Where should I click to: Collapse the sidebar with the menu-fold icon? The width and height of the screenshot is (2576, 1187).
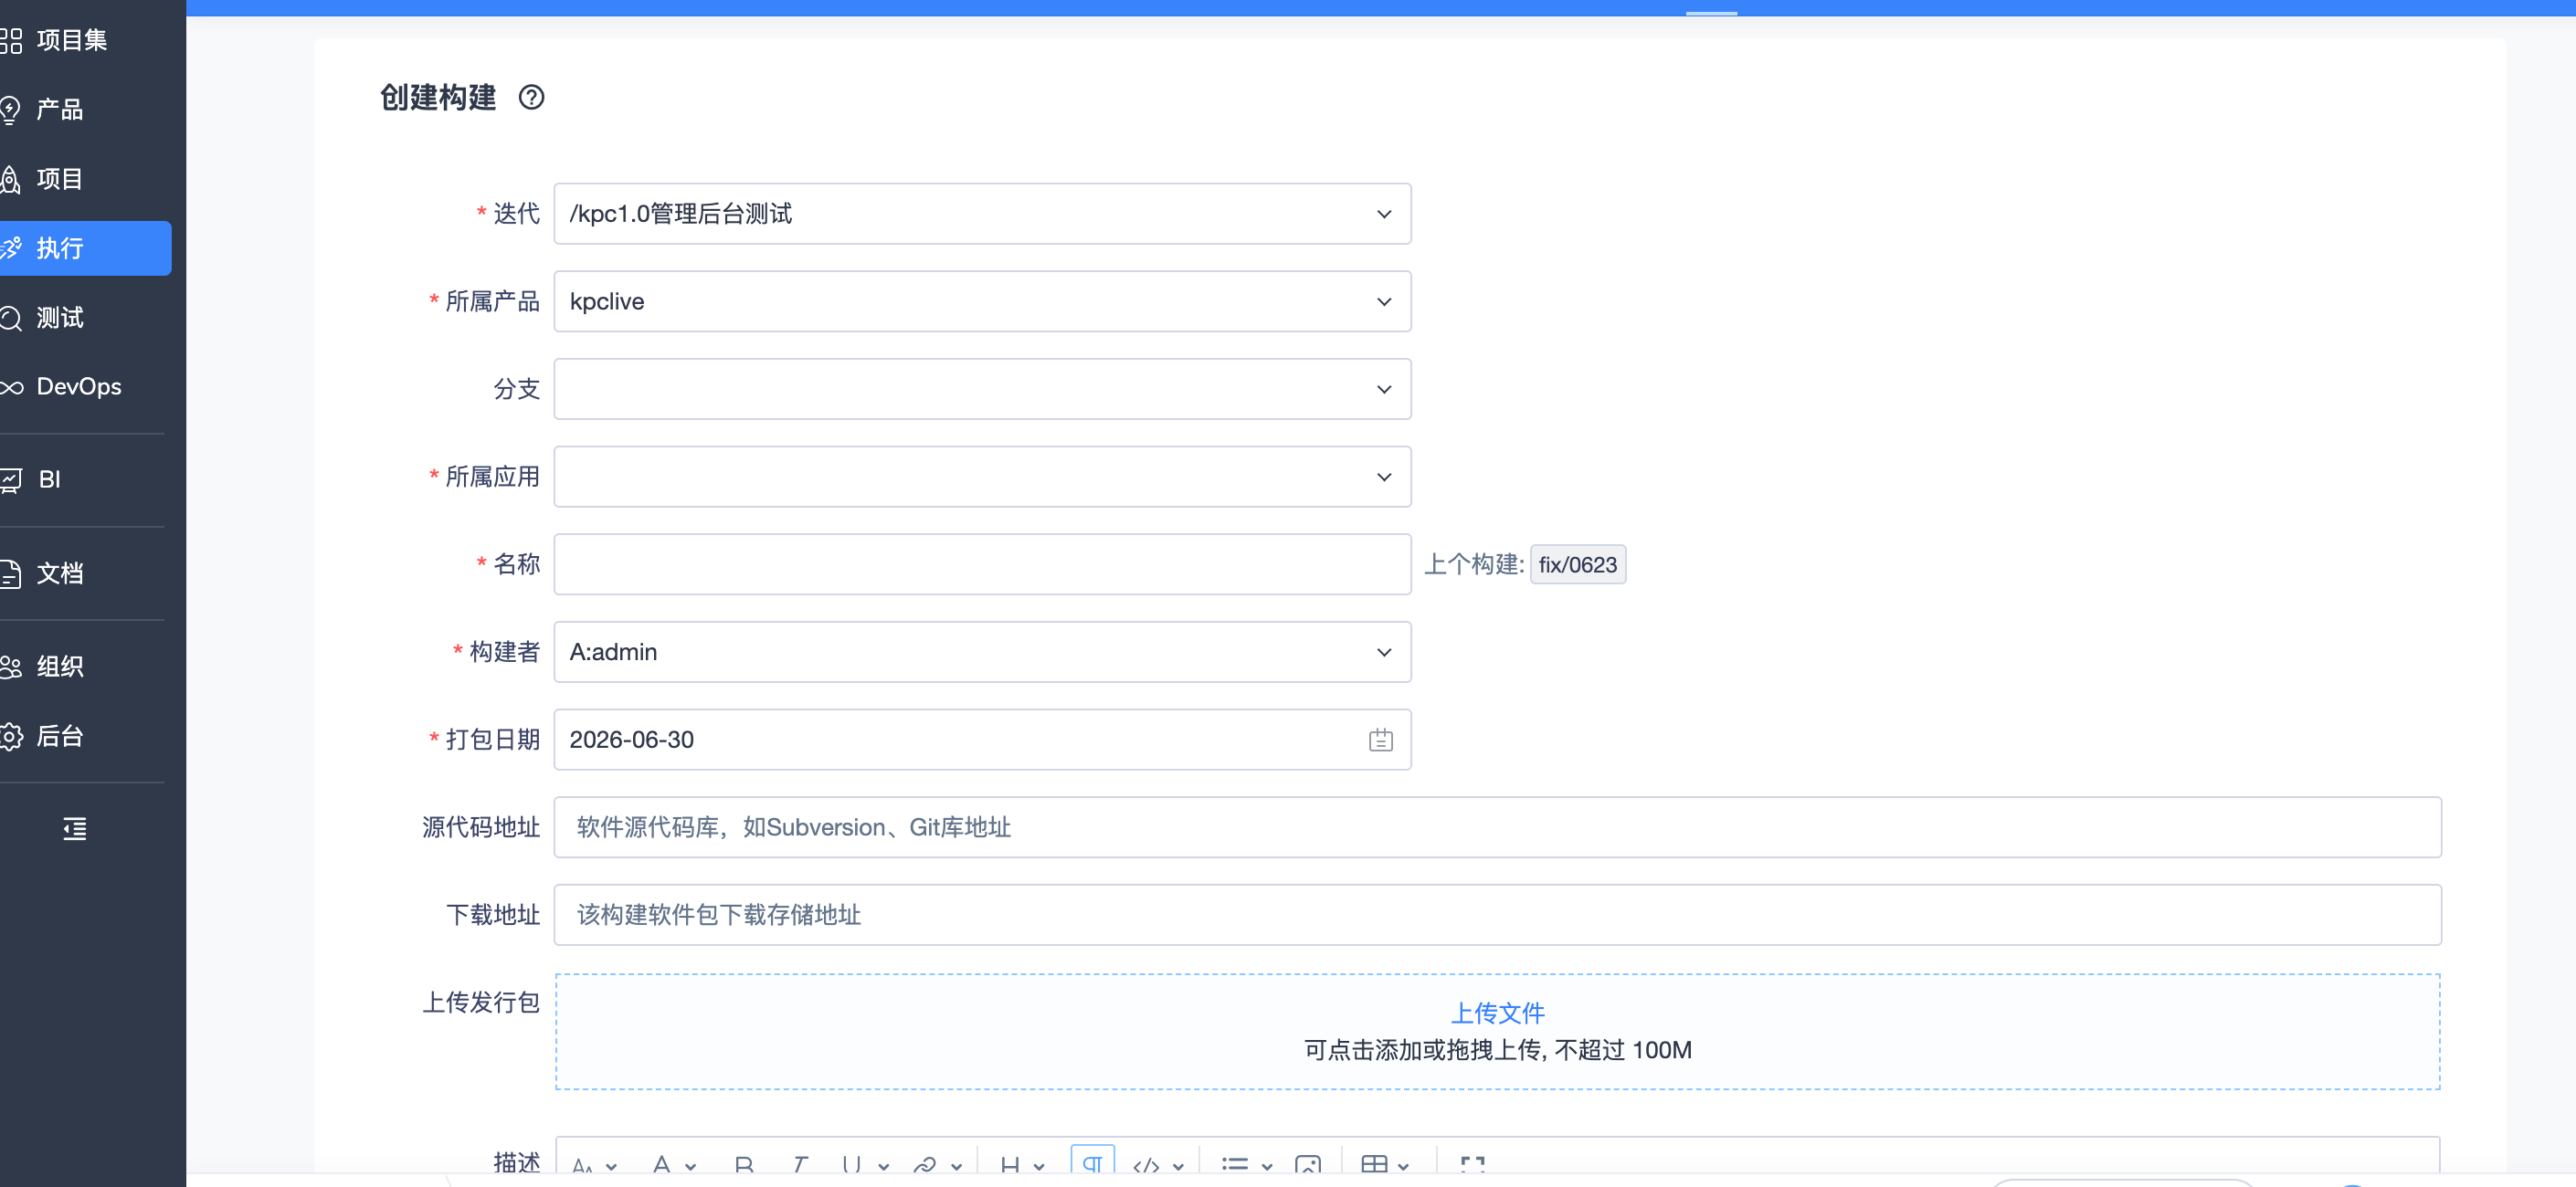point(75,828)
